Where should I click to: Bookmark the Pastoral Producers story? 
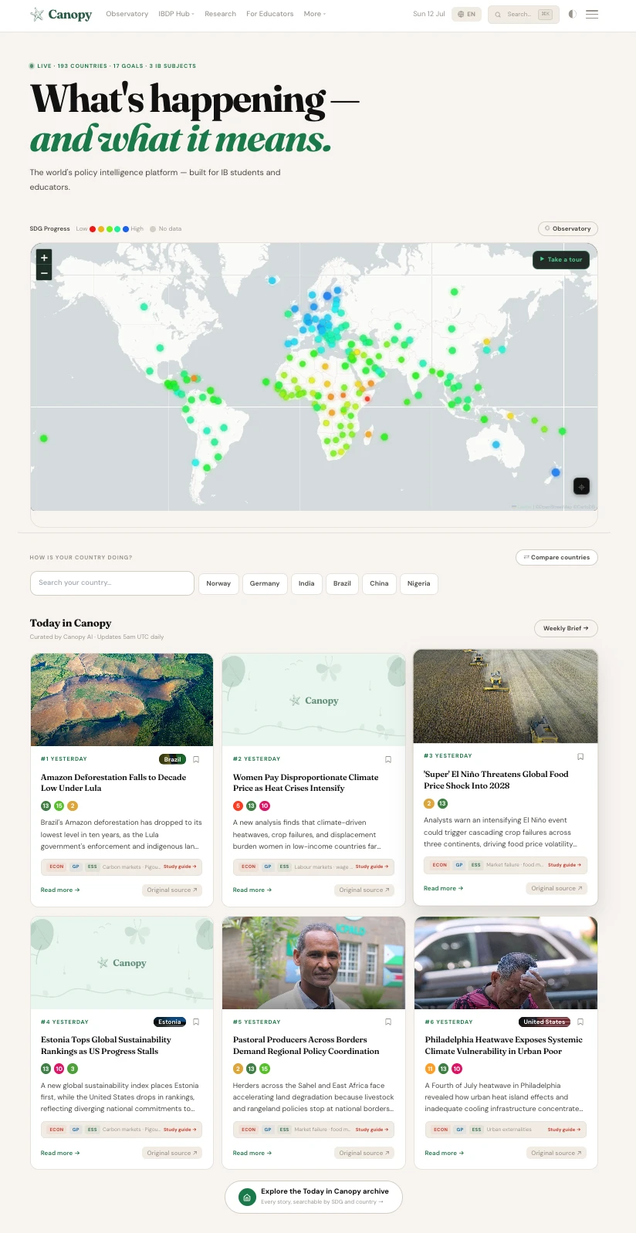[x=388, y=1022]
